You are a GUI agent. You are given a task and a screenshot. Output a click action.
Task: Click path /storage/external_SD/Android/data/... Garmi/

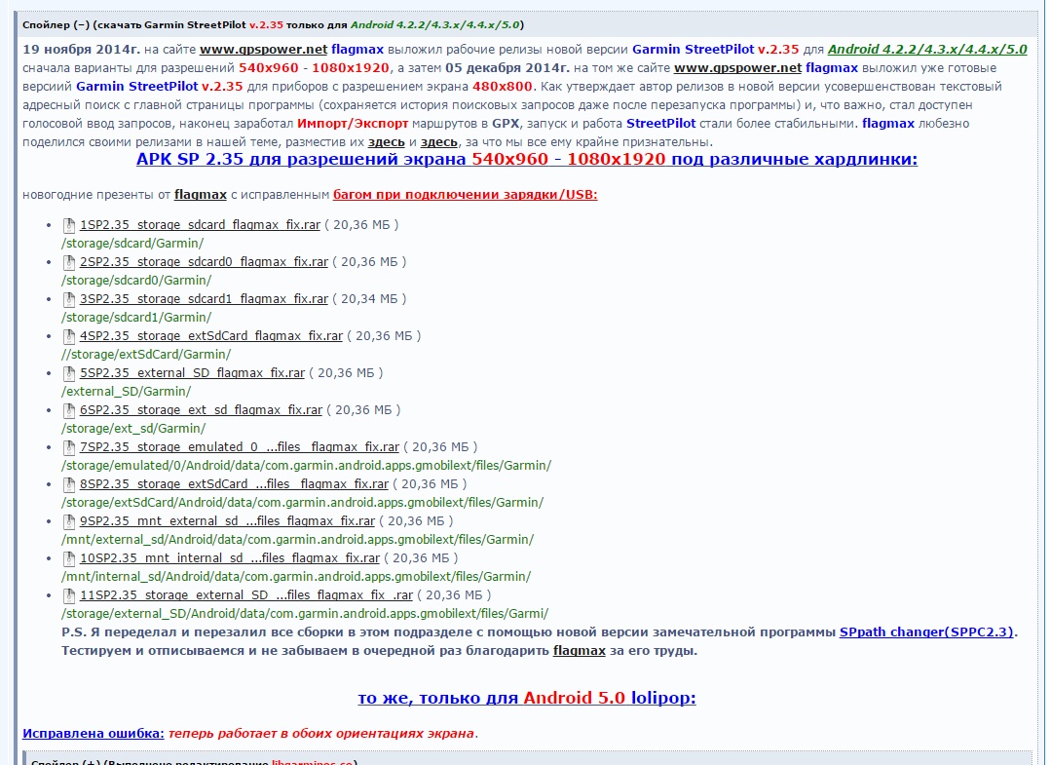pyautogui.click(x=305, y=614)
